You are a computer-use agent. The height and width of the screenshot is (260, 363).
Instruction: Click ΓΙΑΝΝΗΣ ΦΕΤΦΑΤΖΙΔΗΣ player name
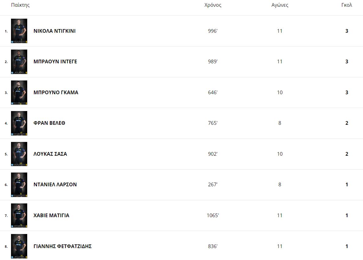(x=62, y=246)
